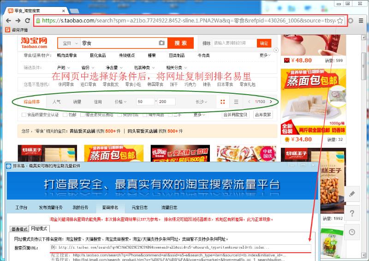
Task: Click the camera image-search icon
Action: pyautogui.click(x=161, y=43)
